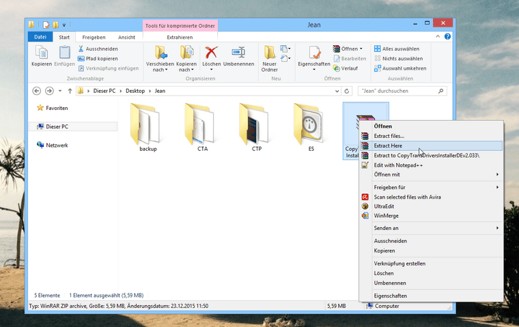The width and height of the screenshot is (519, 327).
Task: Choose Extract Here in the context menu
Action: click(431, 145)
